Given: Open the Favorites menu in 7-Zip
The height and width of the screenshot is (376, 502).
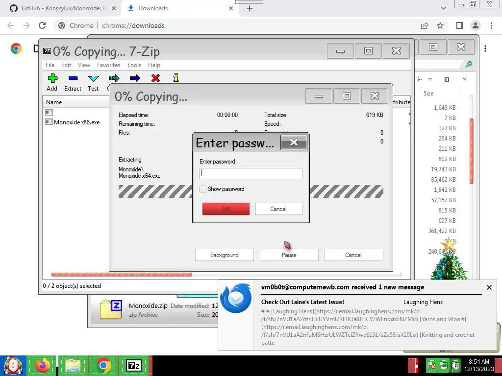Looking at the screenshot, I should pyautogui.click(x=108, y=65).
